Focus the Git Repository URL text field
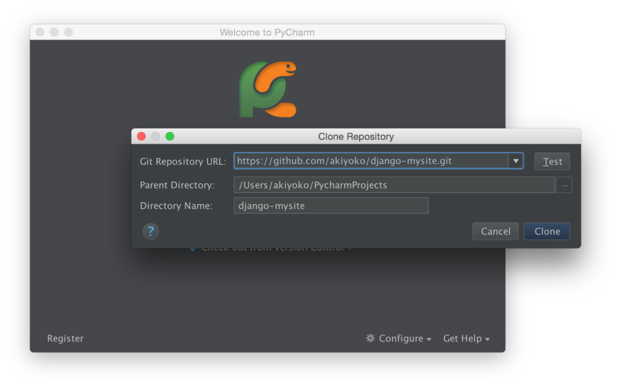The image size is (621, 388). 371,161
